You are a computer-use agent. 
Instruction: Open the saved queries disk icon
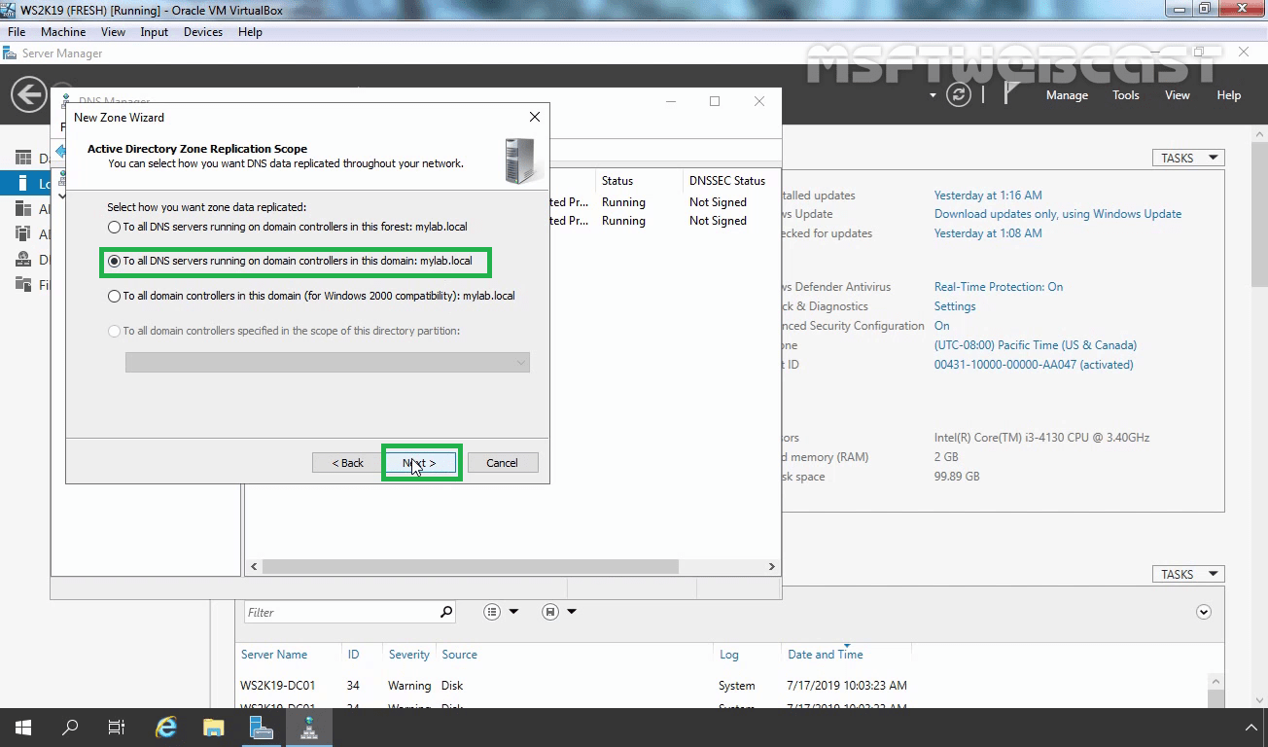pyautogui.click(x=550, y=612)
